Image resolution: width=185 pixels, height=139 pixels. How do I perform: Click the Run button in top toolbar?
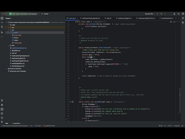pos(158,14)
